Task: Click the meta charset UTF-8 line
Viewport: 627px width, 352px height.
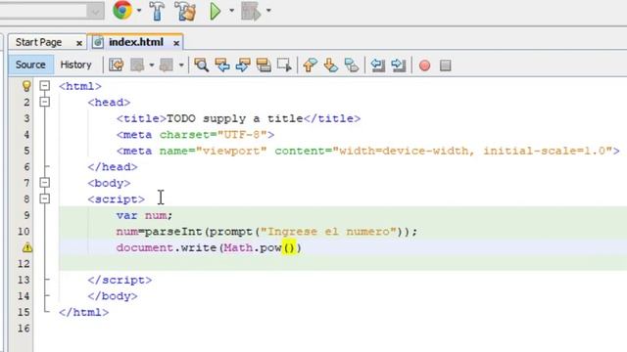Action: (x=196, y=135)
